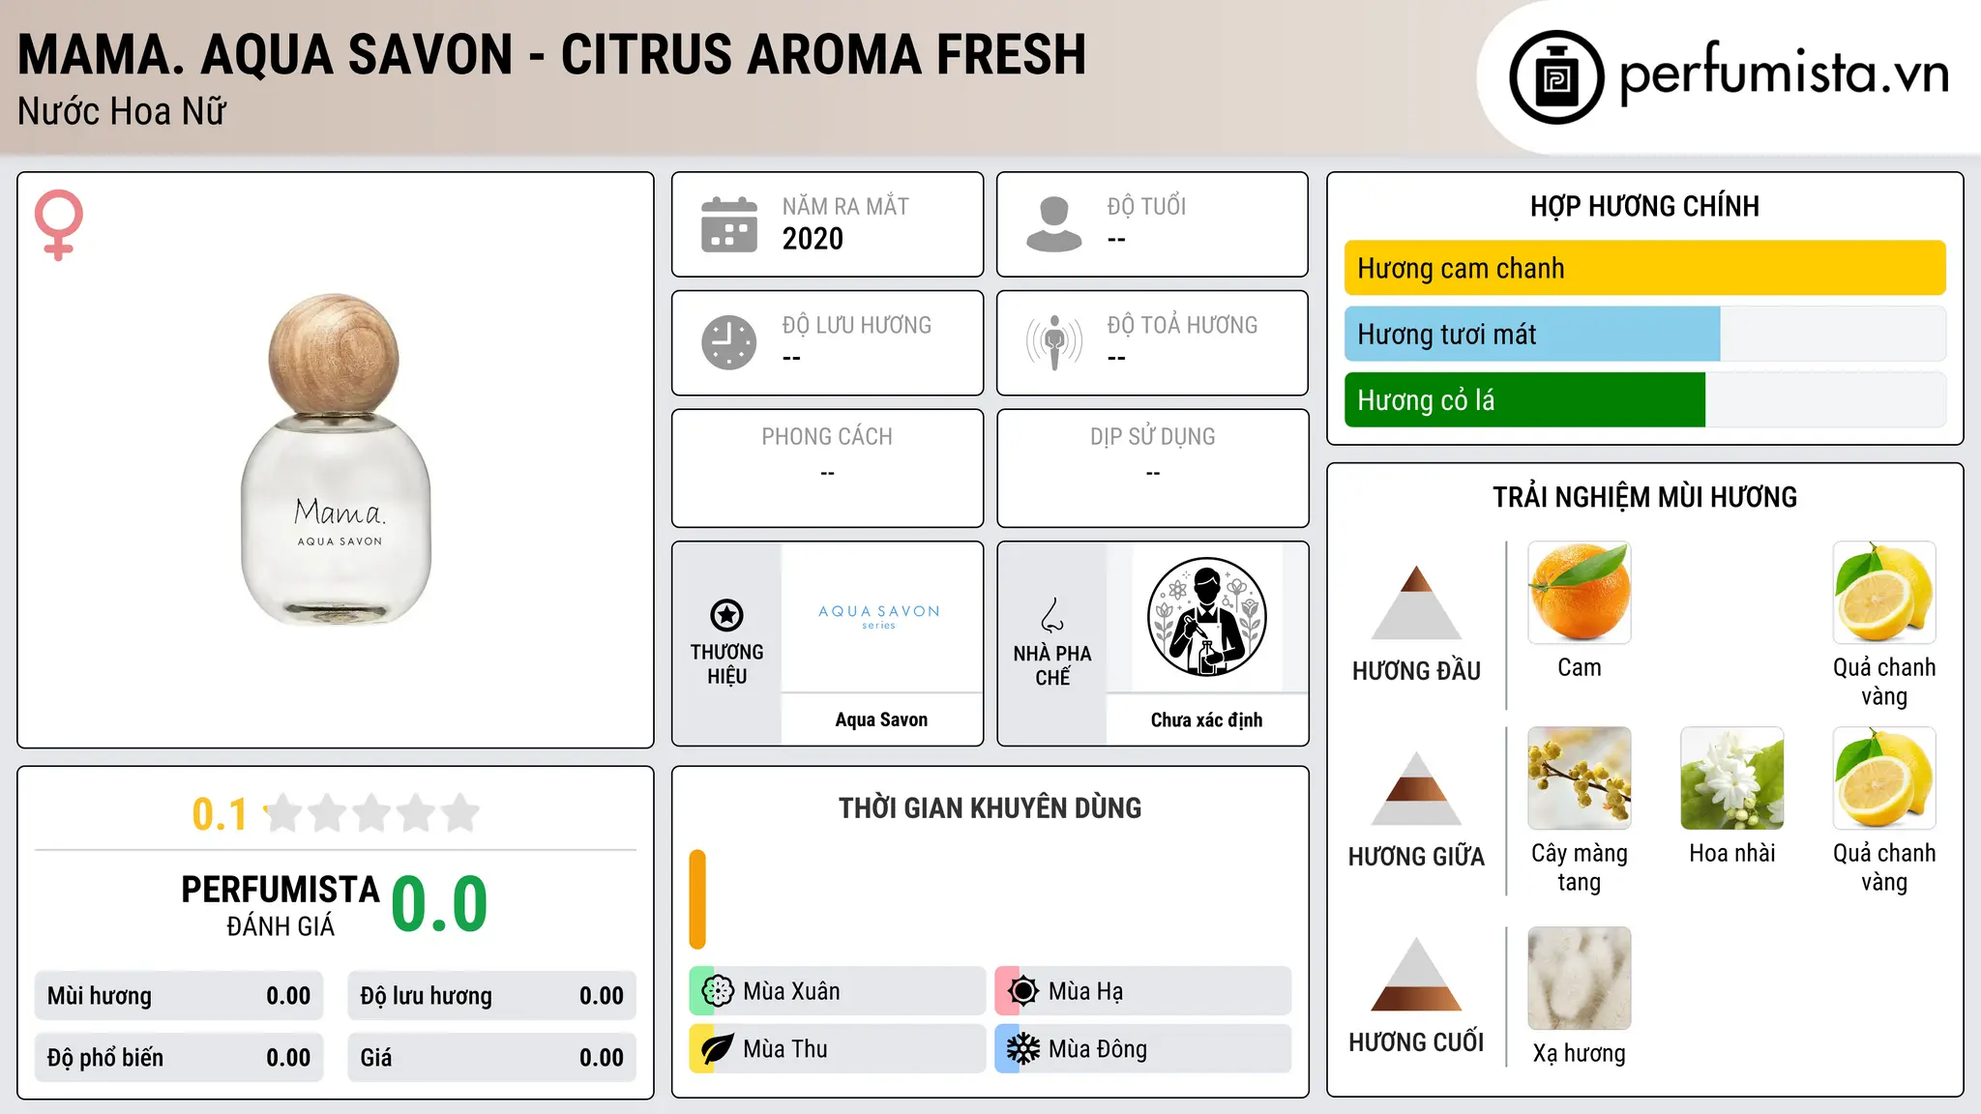Click the THƯƠNG HIỆU label
Viewport: 1981px width, 1114px height.
click(x=726, y=664)
